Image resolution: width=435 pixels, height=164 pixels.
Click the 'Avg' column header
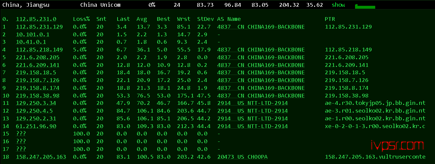142,19
